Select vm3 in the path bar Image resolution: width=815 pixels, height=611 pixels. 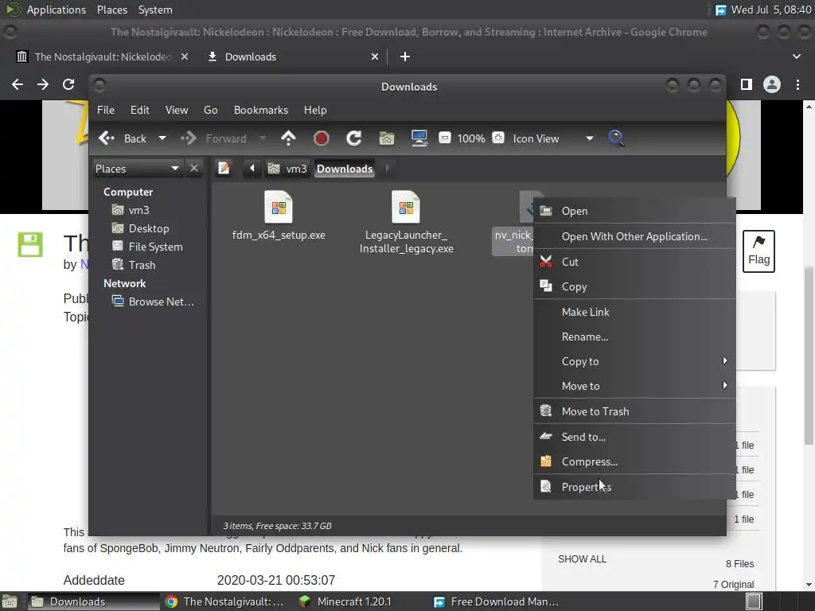[x=287, y=169]
